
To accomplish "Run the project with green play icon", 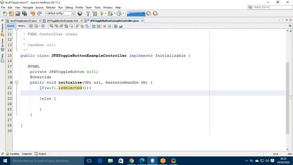I will click(x=102, y=13).
